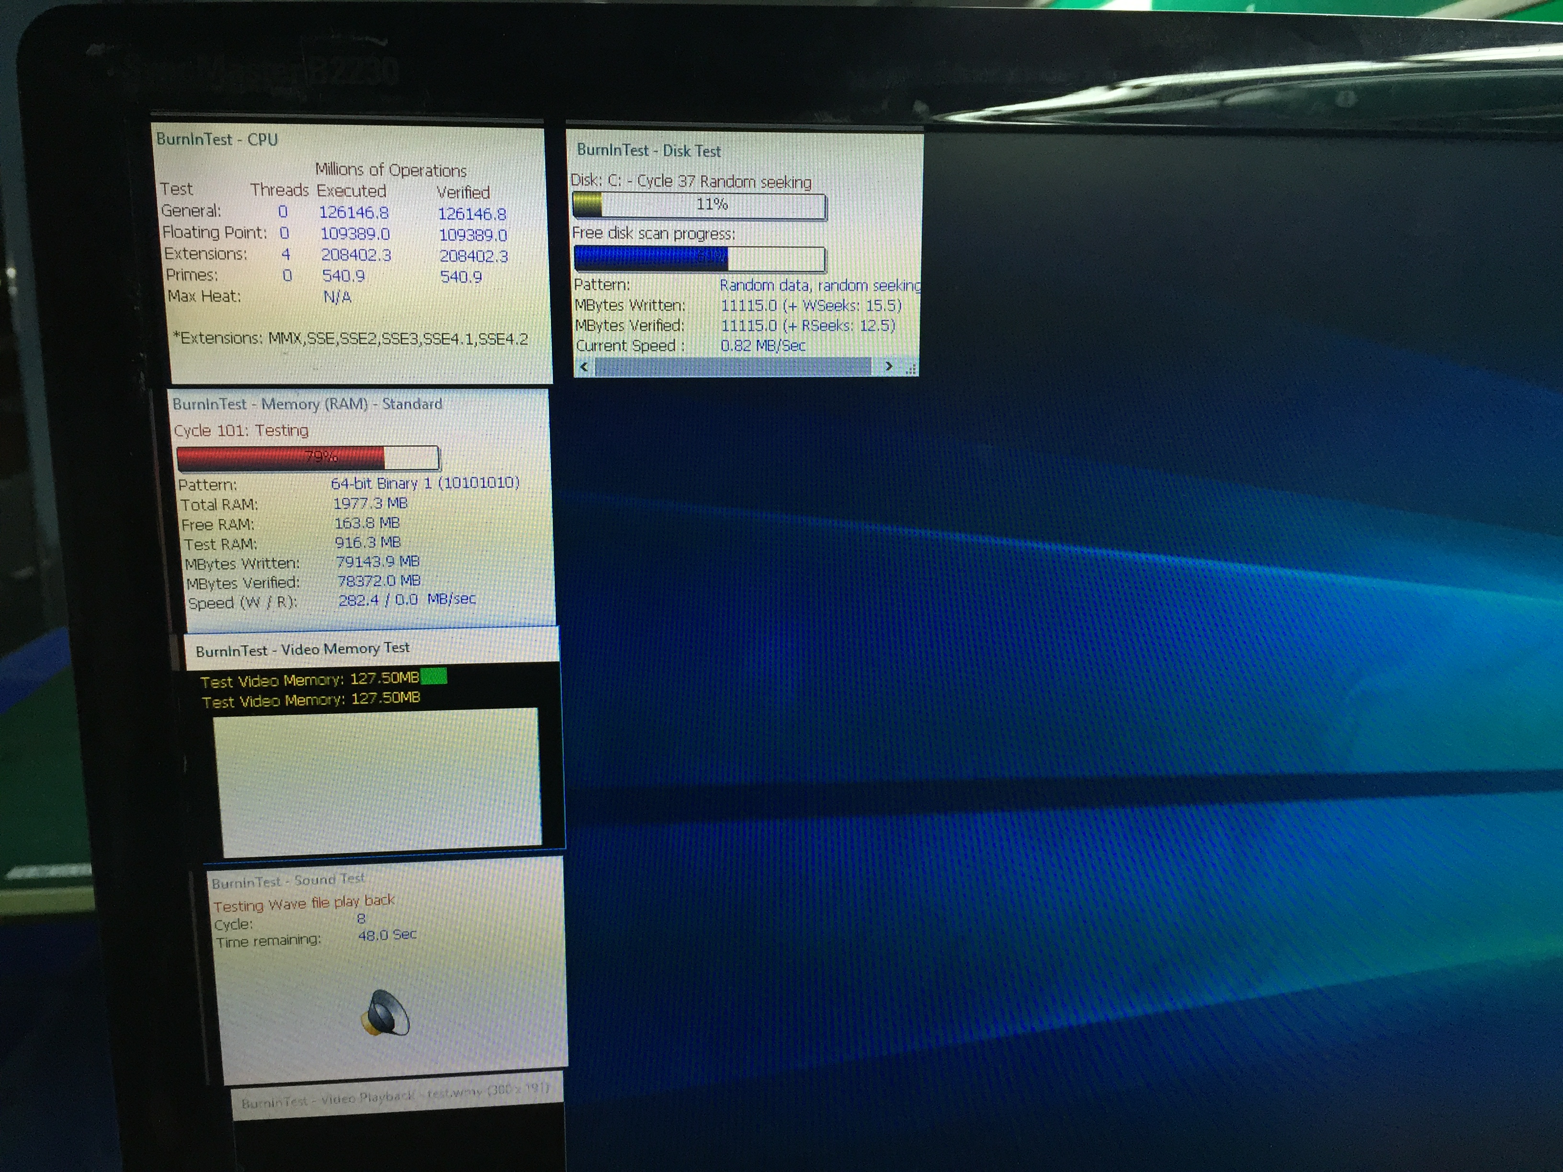Click the speaker icon in the Sound Test window

click(x=386, y=1013)
